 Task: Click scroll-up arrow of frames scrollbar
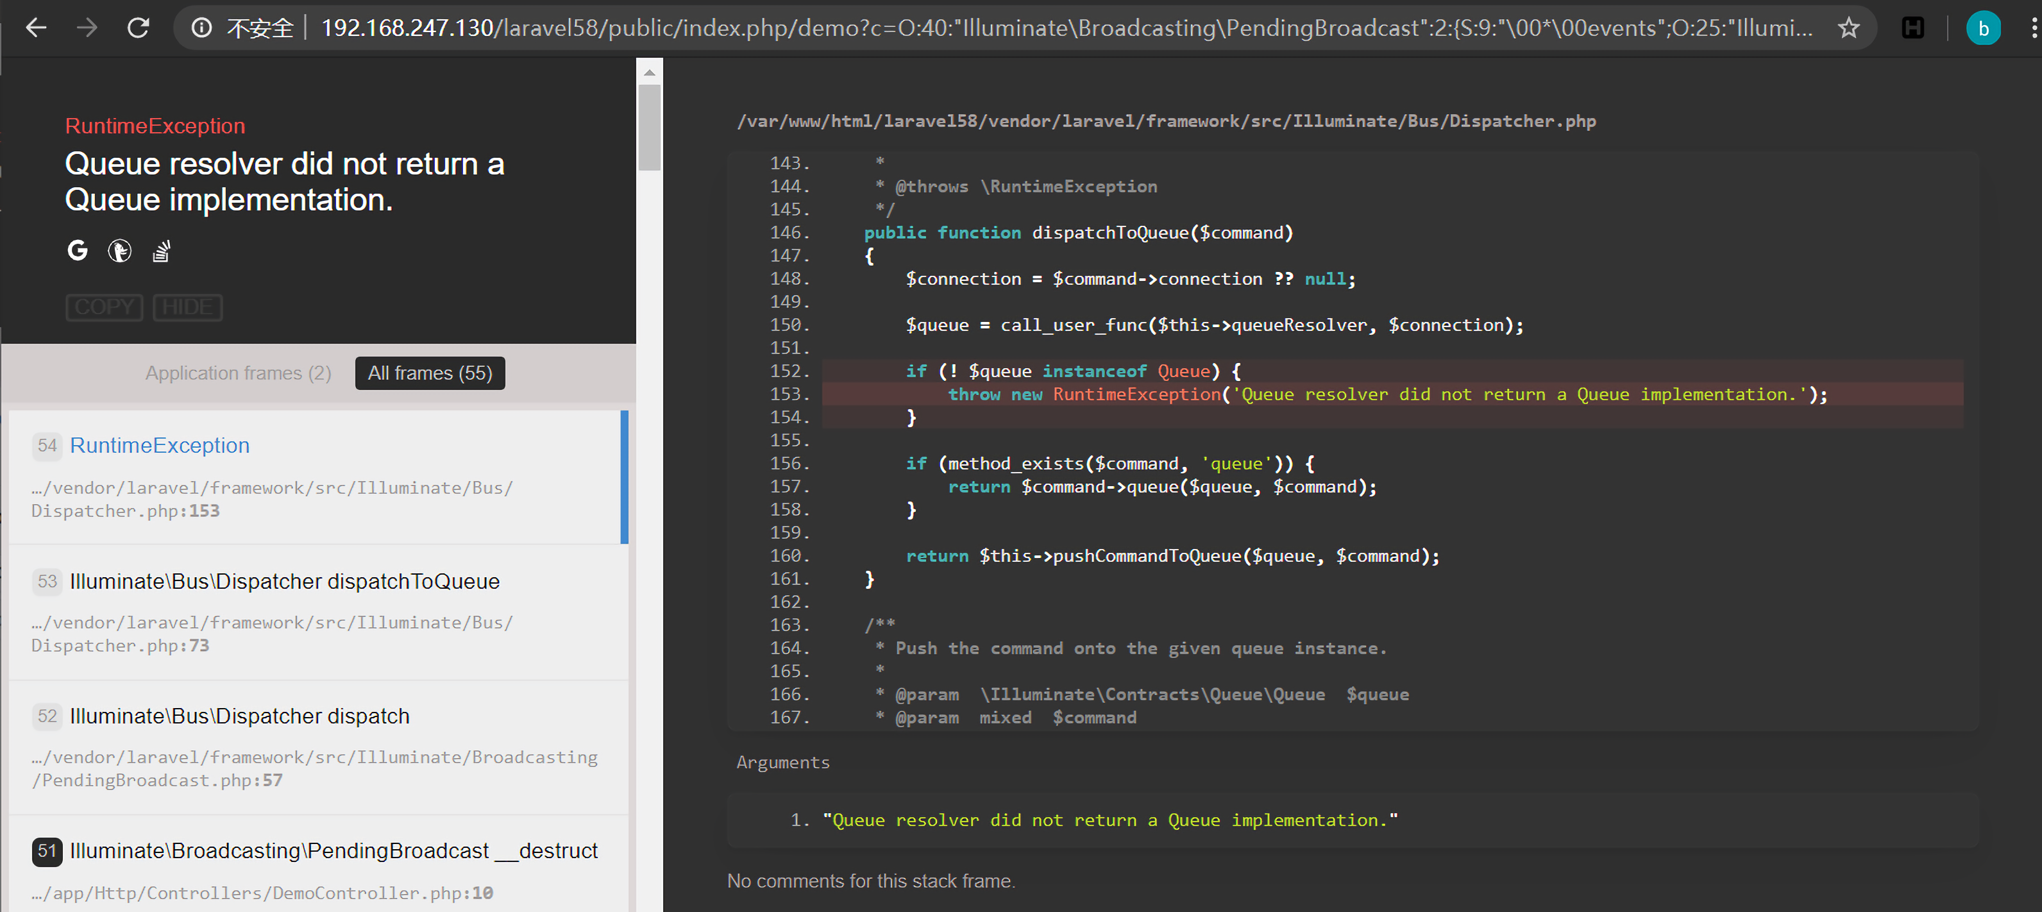[x=649, y=72]
